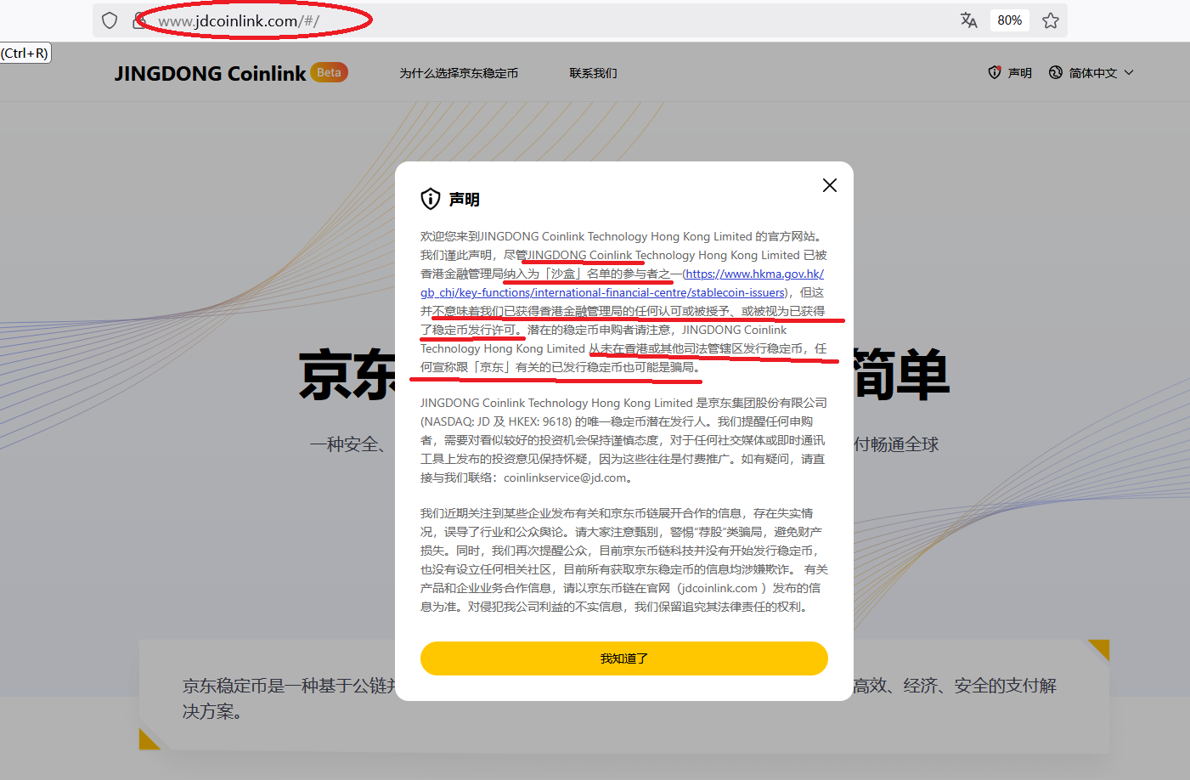This screenshot has height=780, width=1190.
Task: Click the shield icon in dialog title
Action: click(x=431, y=199)
